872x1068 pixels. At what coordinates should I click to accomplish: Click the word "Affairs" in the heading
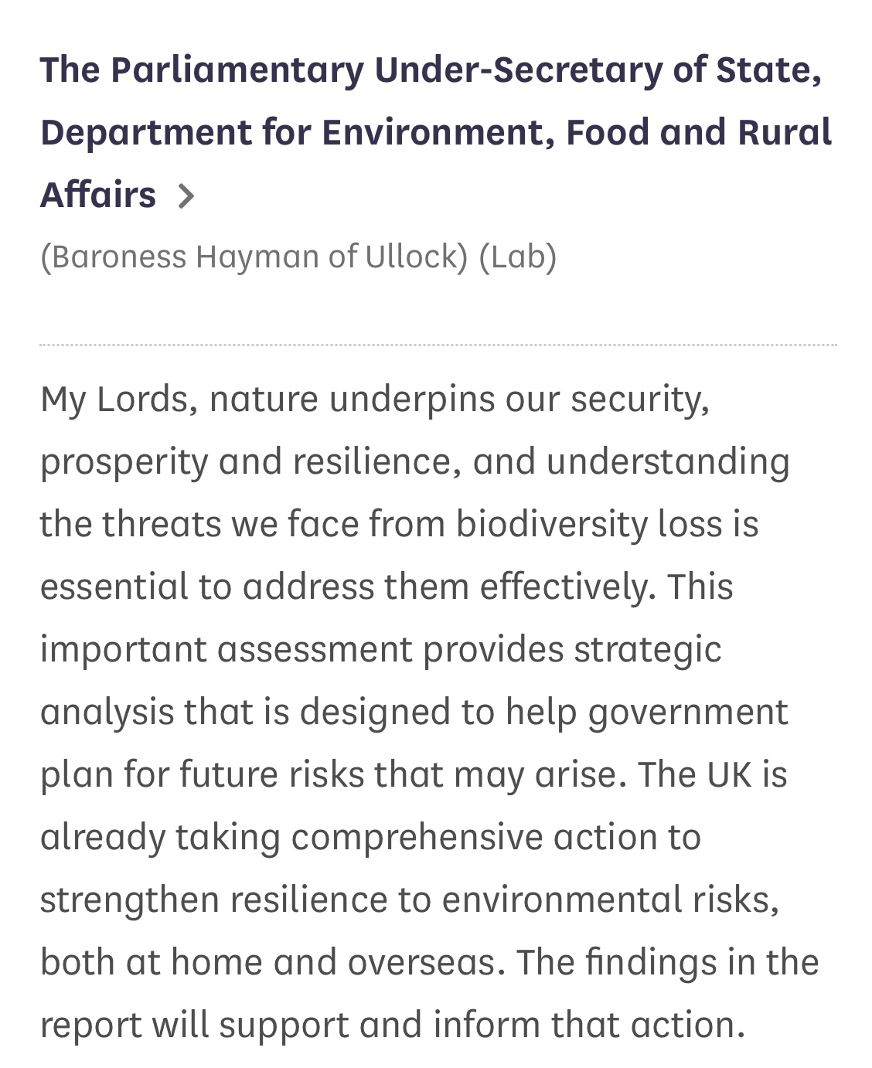(98, 195)
